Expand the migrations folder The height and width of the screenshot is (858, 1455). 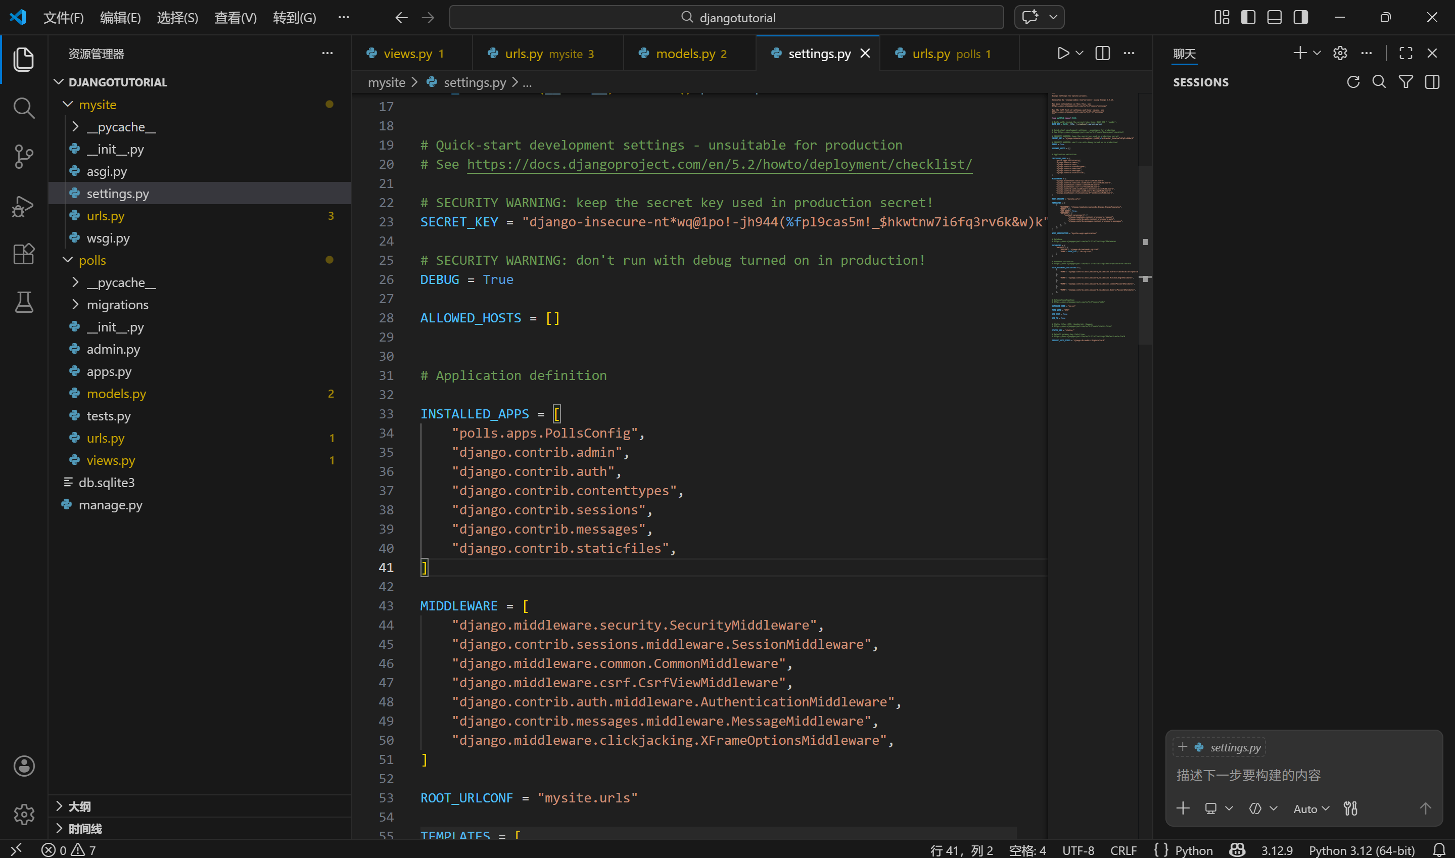click(117, 305)
